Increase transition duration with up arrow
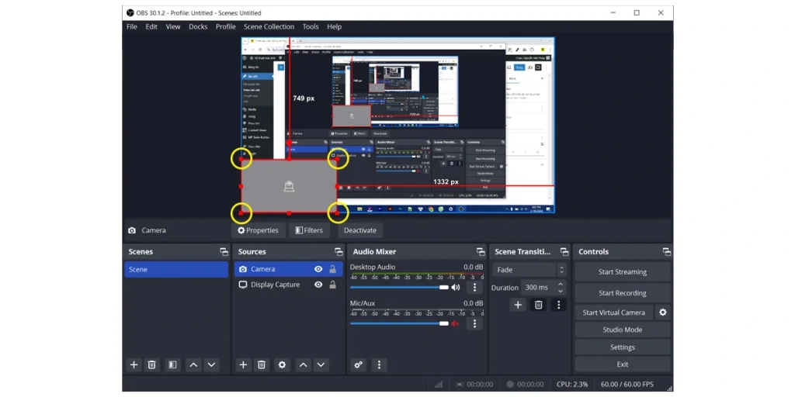This screenshot has height=397, width=795. point(561,285)
